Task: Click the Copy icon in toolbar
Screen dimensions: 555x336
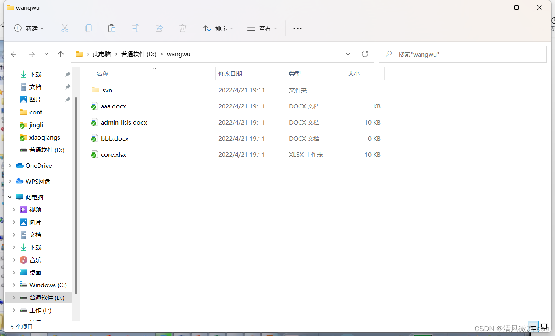Action: [88, 28]
